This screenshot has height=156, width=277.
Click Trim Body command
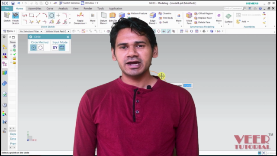point(166,18)
